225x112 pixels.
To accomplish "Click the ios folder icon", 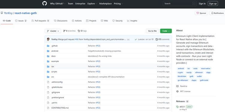I will point(48,67).
